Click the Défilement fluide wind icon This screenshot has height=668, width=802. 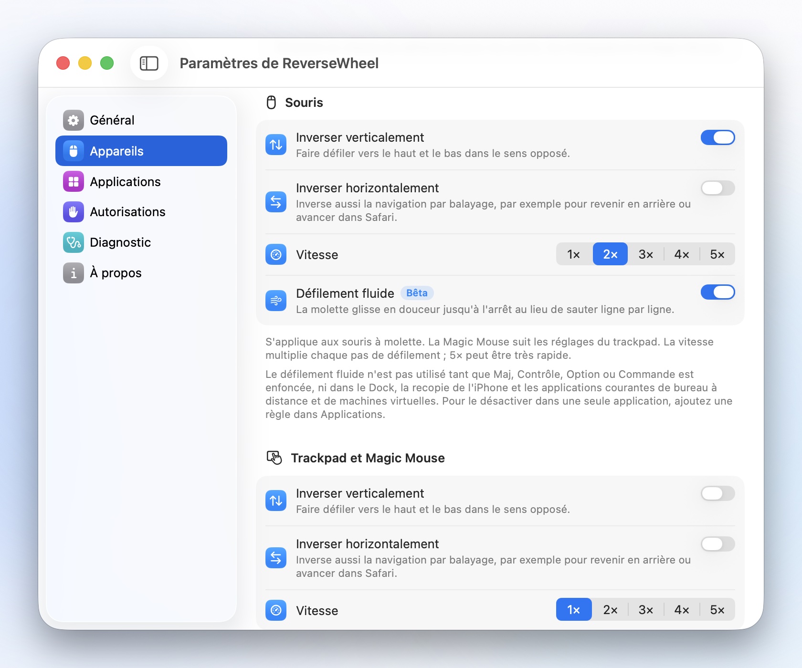point(276,301)
